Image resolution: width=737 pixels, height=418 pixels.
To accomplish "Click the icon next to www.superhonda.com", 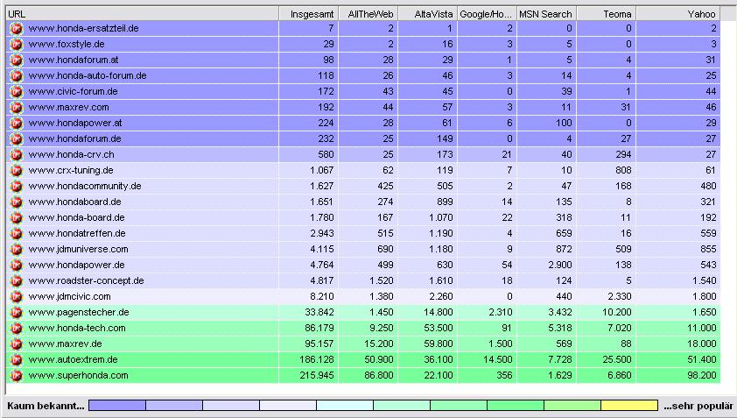I will 15,376.
